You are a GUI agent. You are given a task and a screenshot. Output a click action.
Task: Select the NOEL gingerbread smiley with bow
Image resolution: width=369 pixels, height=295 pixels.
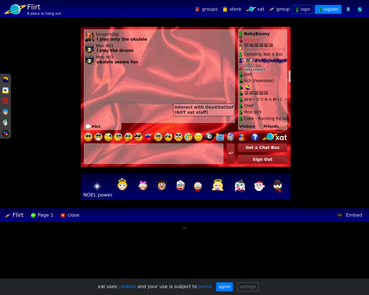[x=198, y=186]
